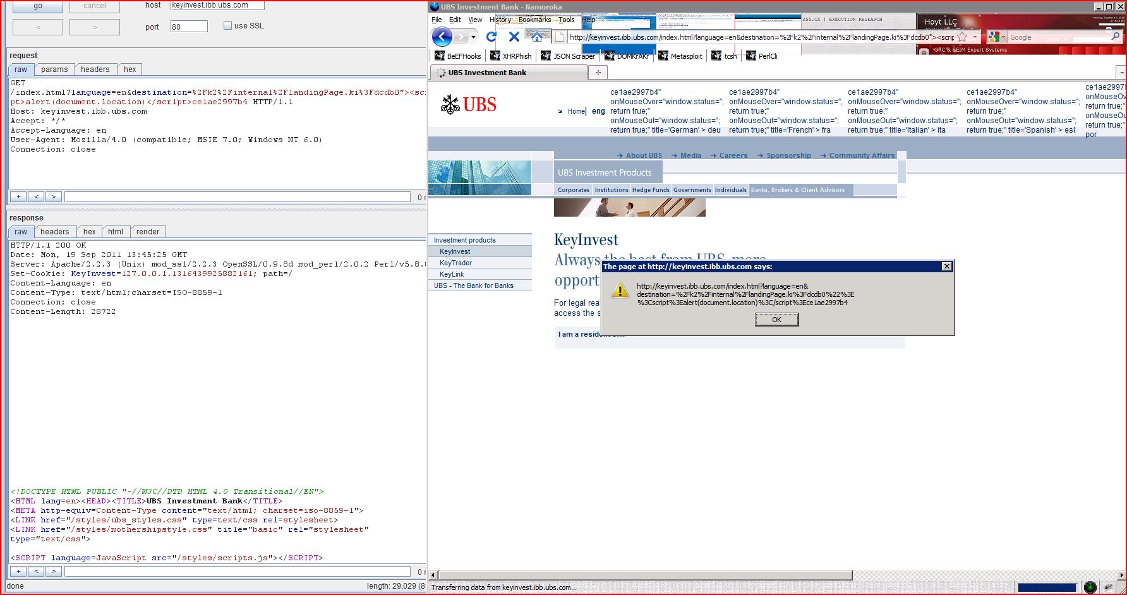
Task: Open the View menu
Action: [x=475, y=20]
